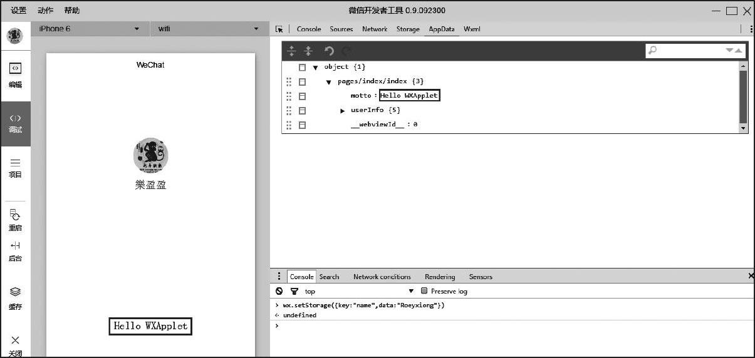Click the undefined console output line

(299, 315)
